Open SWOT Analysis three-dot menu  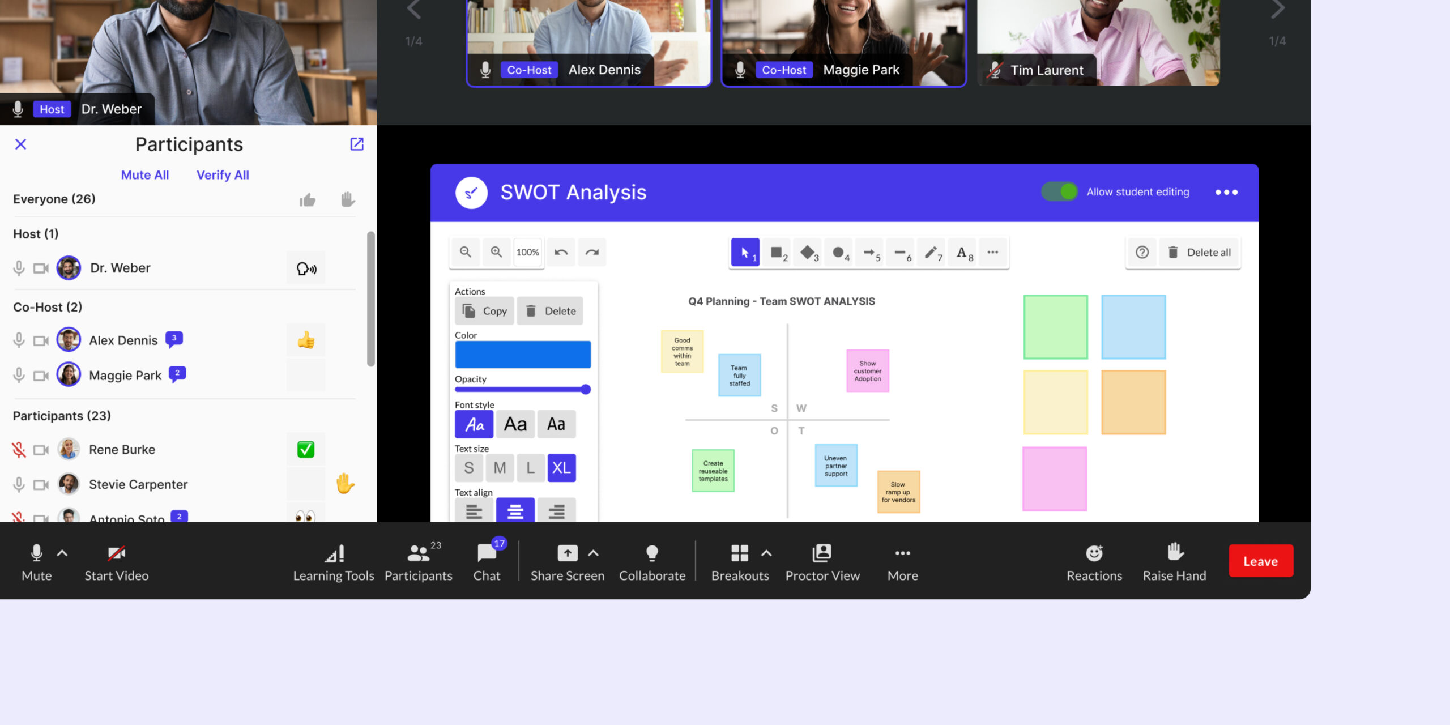pyautogui.click(x=1226, y=193)
